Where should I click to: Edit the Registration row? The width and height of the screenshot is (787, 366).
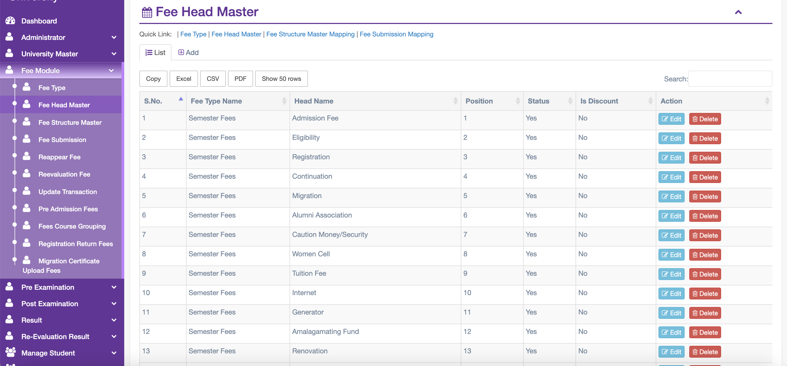pyautogui.click(x=671, y=158)
